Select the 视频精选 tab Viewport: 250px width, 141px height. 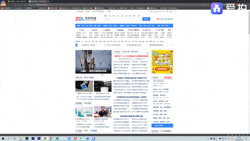pyautogui.click(x=79, y=103)
